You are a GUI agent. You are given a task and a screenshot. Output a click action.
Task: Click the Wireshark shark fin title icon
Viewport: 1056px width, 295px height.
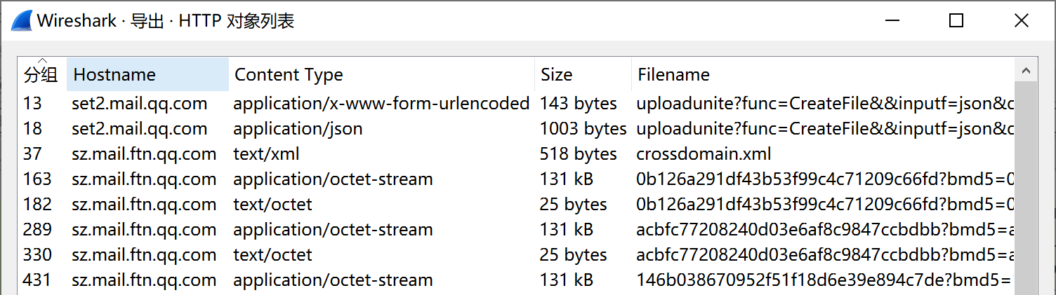pyautogui.click(x=21, y=21)
